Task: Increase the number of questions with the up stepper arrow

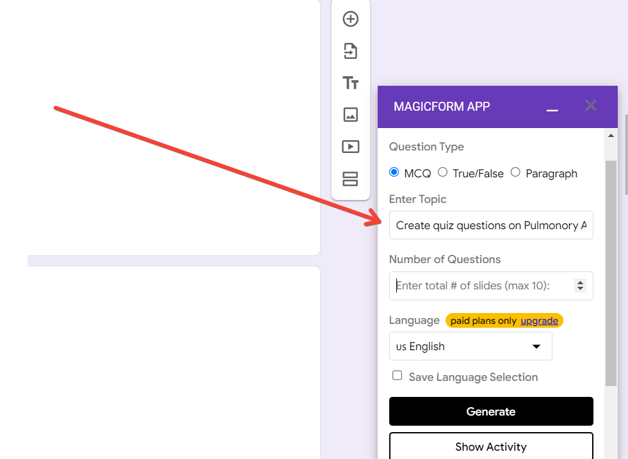Action: [580, 282]
